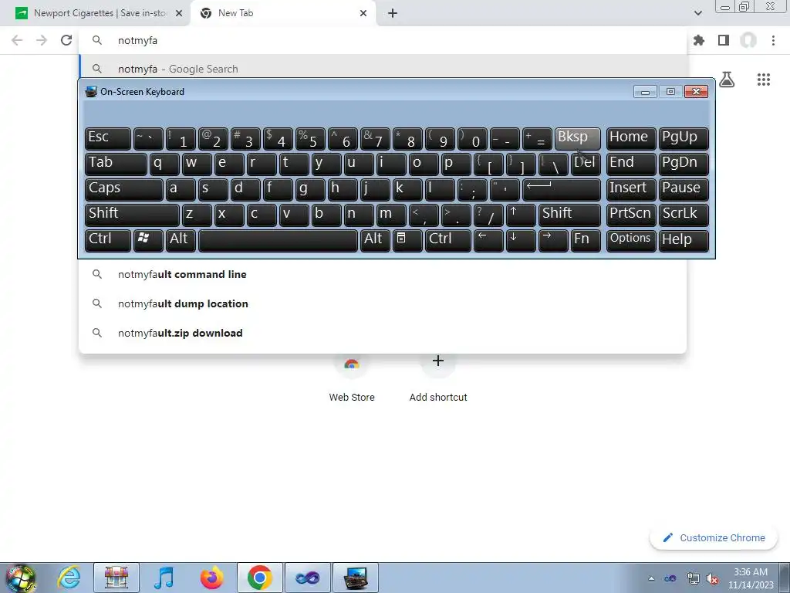Click the Windows logo key on keyboard

pos(148,240)
